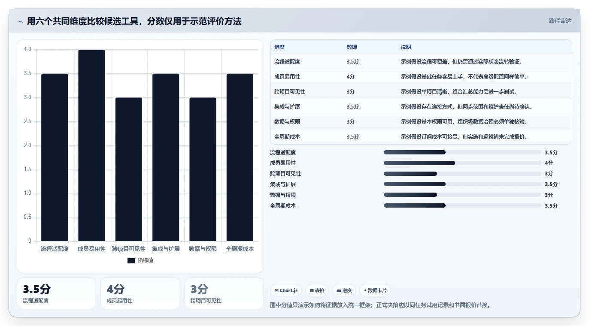Screen dimensions: 589x326
Task: Select the Chart.js chip
Action: point(286,290)
